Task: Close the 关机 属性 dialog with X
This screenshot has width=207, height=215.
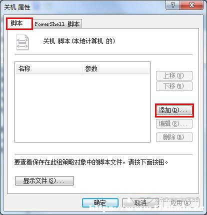Action: click(x=191, y=5)
